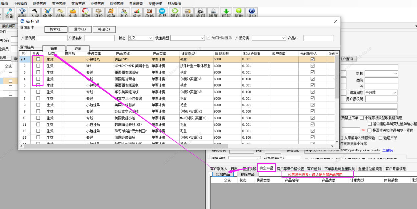Click the 移除产品 button
This screenshot has width=417, height=209.
247,174
